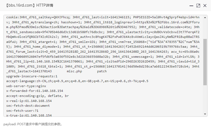Click scrollbar track above the thumb
Screen dimensions: 211x130
[205, 29]
